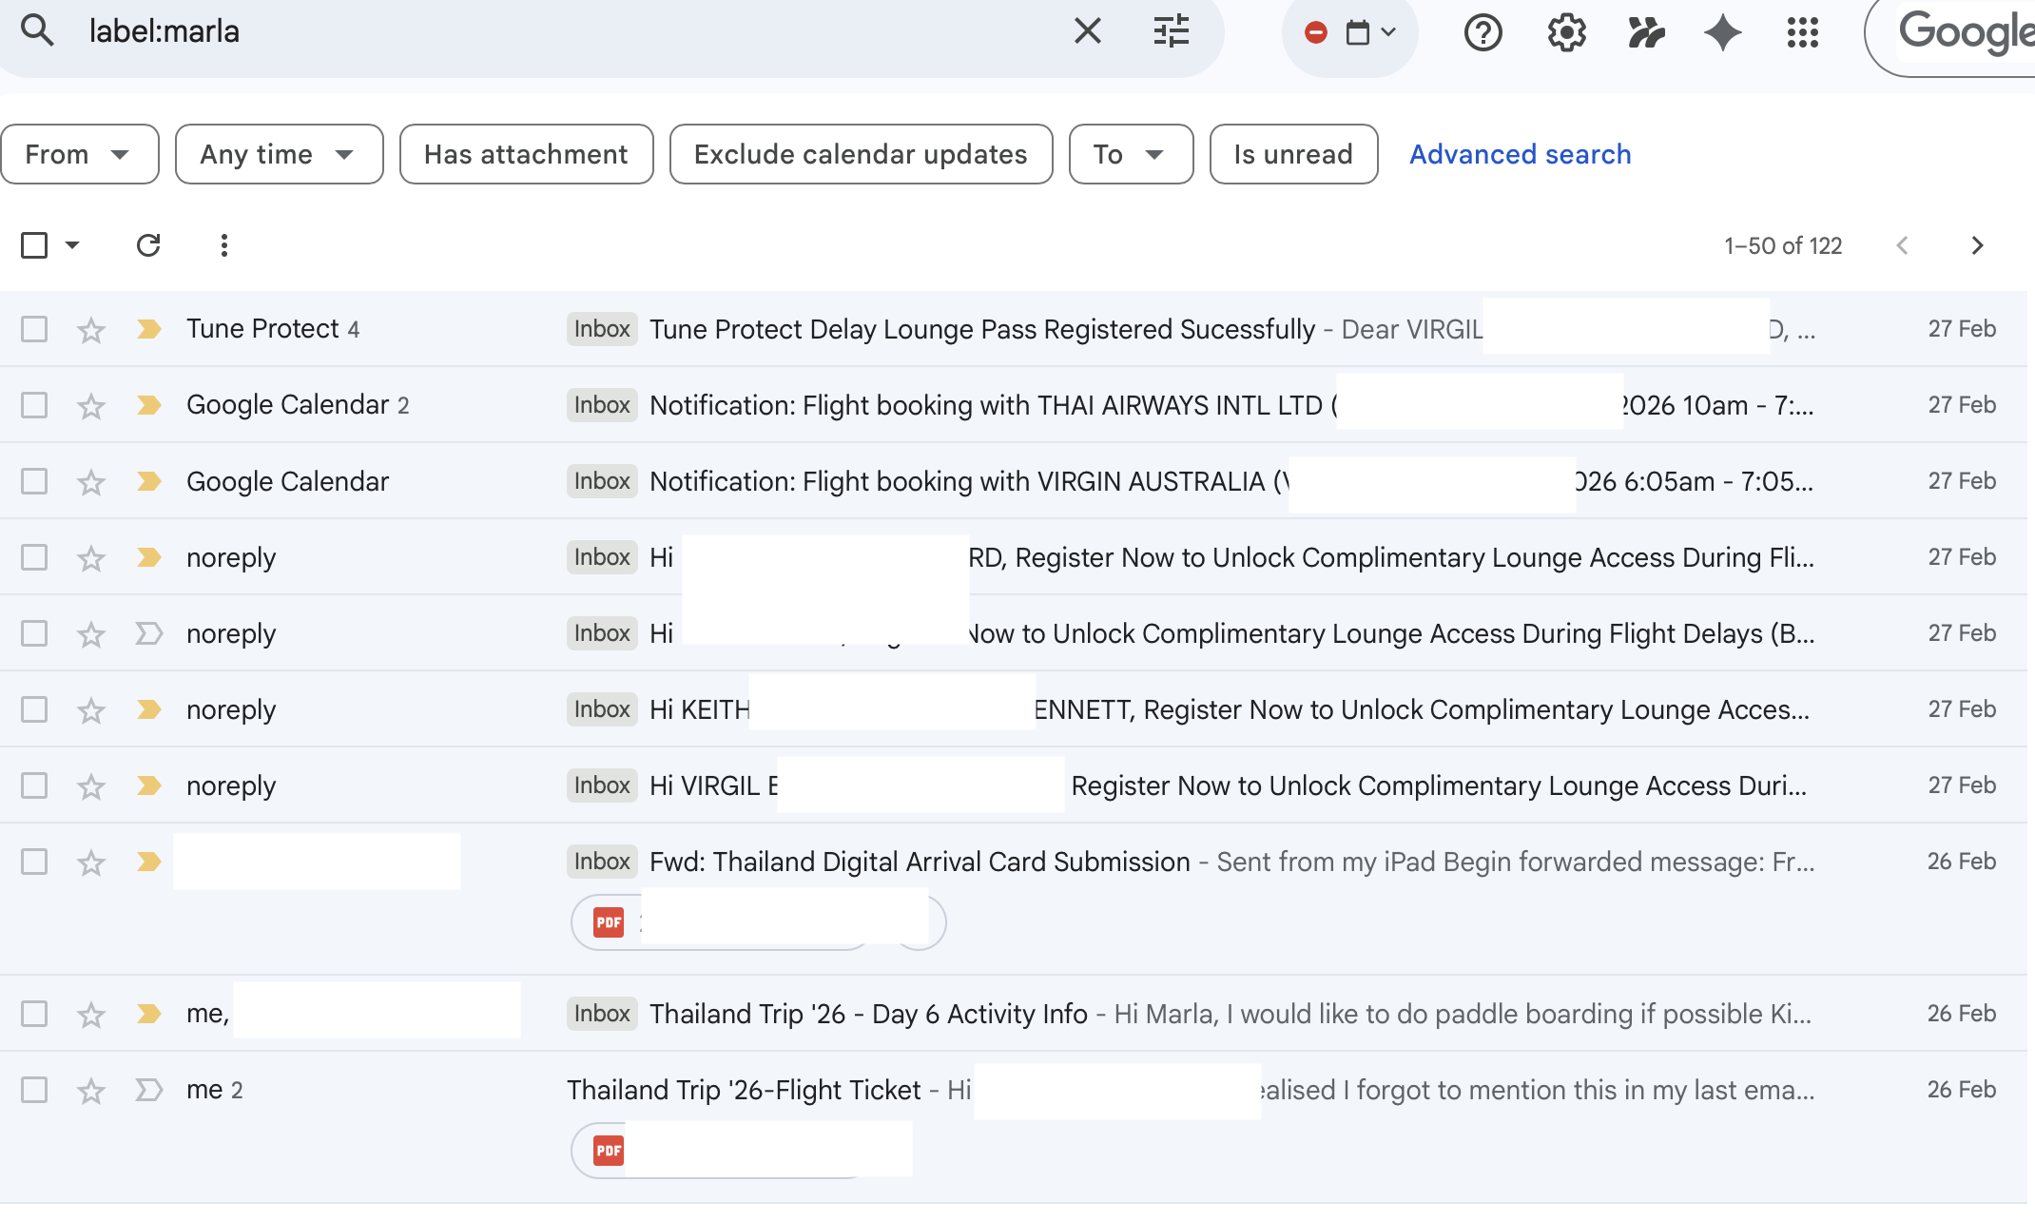Open the VIRGIN AUSTRALIA flight booking notification
The height and width of the screenshot is (1221, 2035).
coord(1014,481)
